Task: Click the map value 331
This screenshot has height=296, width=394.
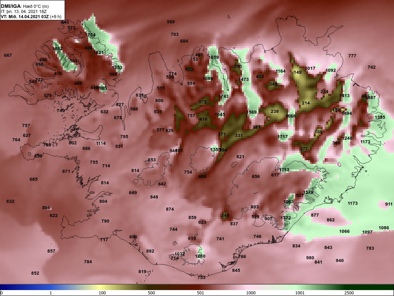Action: pyautogui.click(x=239, y=136)
